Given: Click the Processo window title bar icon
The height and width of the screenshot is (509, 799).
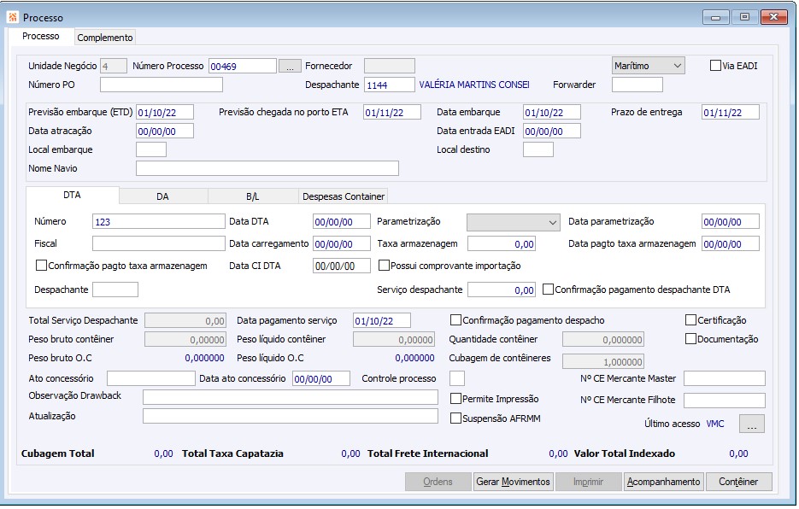Looking at the screenshot, I should [x=12, y=17].
